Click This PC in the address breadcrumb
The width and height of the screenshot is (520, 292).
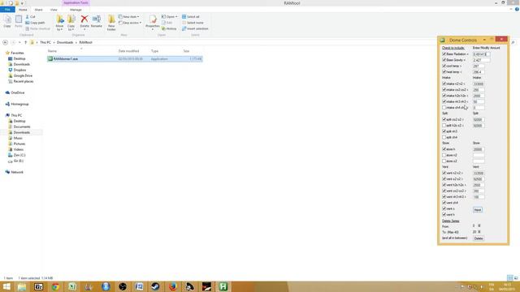pyautogui.click(x=45, y=42)
